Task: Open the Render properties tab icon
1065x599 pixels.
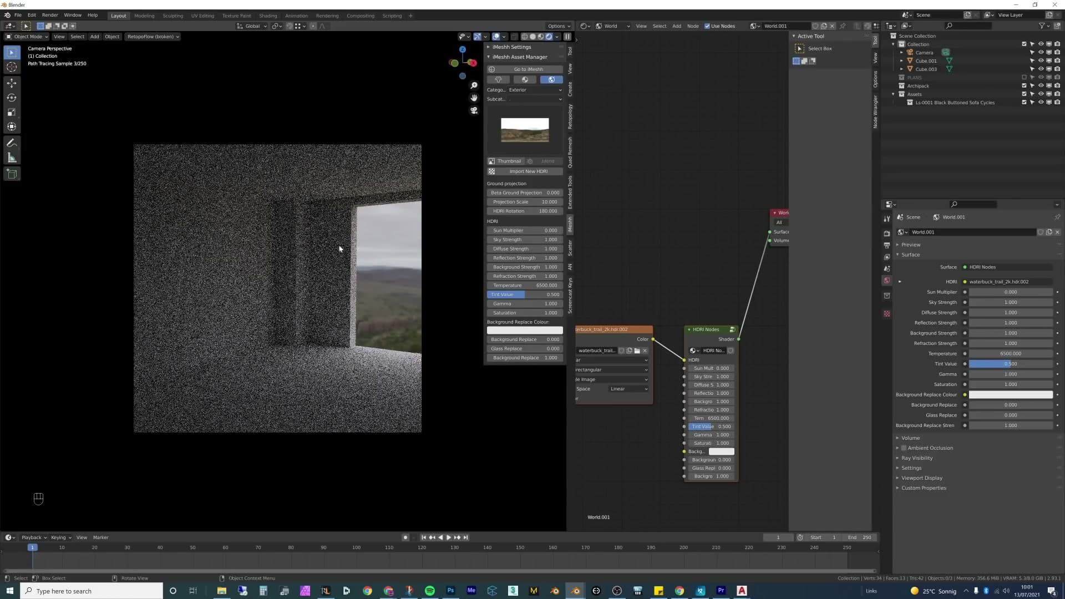Action: (x=887, y=233)
